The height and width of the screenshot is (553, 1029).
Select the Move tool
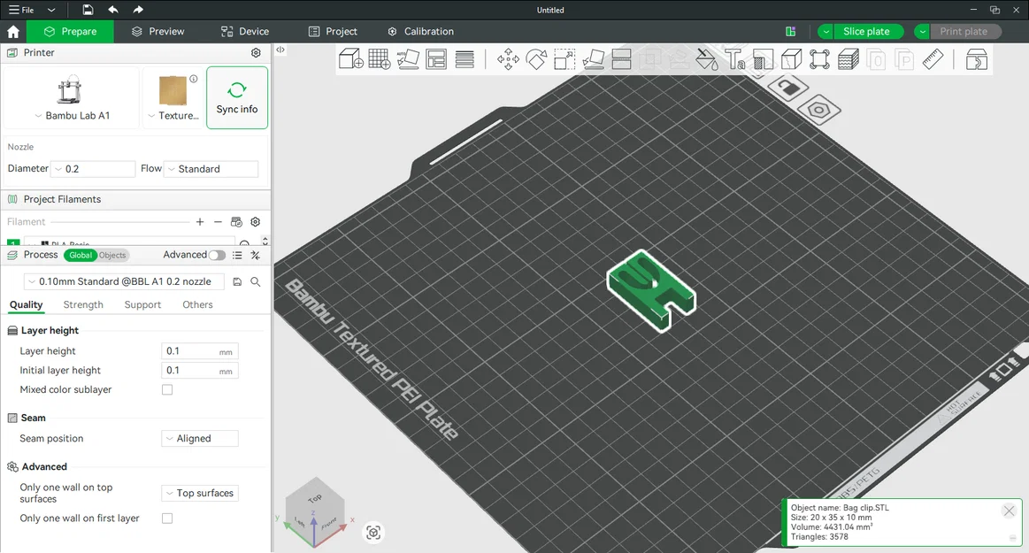pos(508,59)
